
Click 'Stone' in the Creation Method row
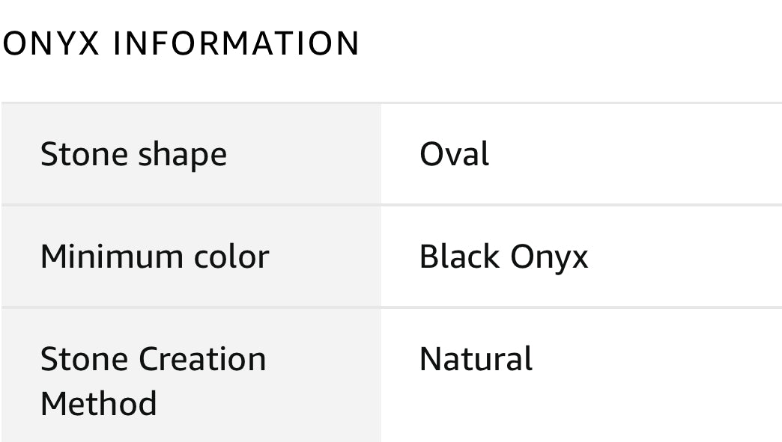coord(85,359)
